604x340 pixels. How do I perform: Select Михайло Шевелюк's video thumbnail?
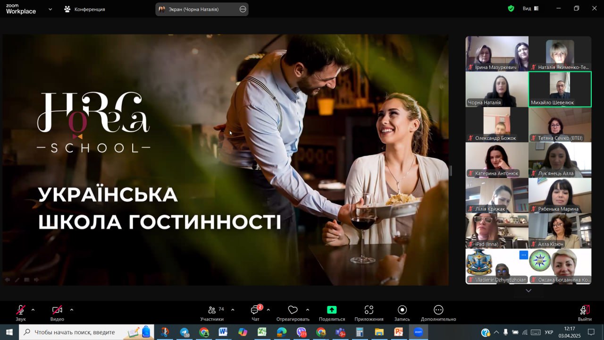pos(560,89)
